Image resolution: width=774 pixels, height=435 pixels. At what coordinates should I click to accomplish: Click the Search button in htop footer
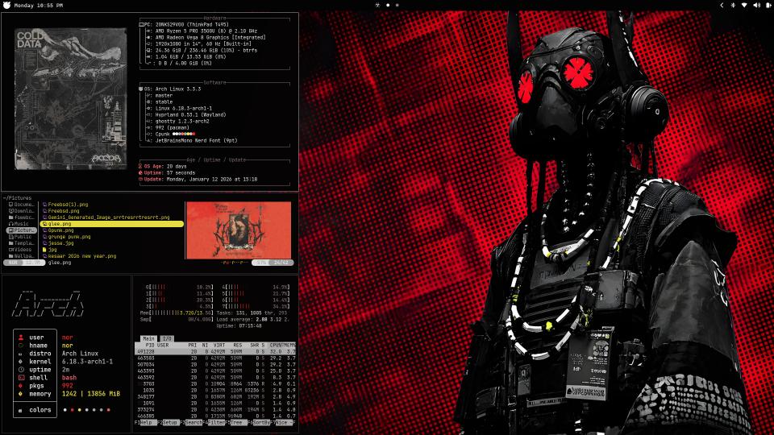(x=193, y=422)
